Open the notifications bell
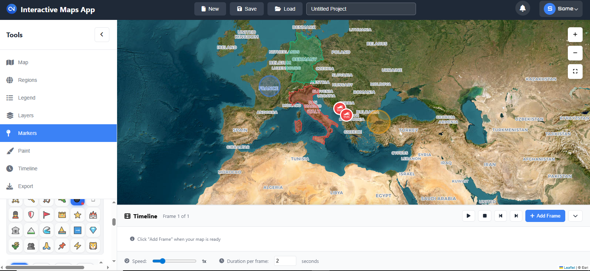Image resolution: width=590 pixels, height=271 pixels. coord(522,8)
